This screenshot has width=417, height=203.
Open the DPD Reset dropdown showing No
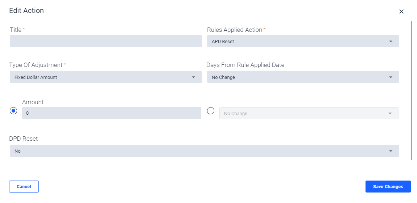204,151
